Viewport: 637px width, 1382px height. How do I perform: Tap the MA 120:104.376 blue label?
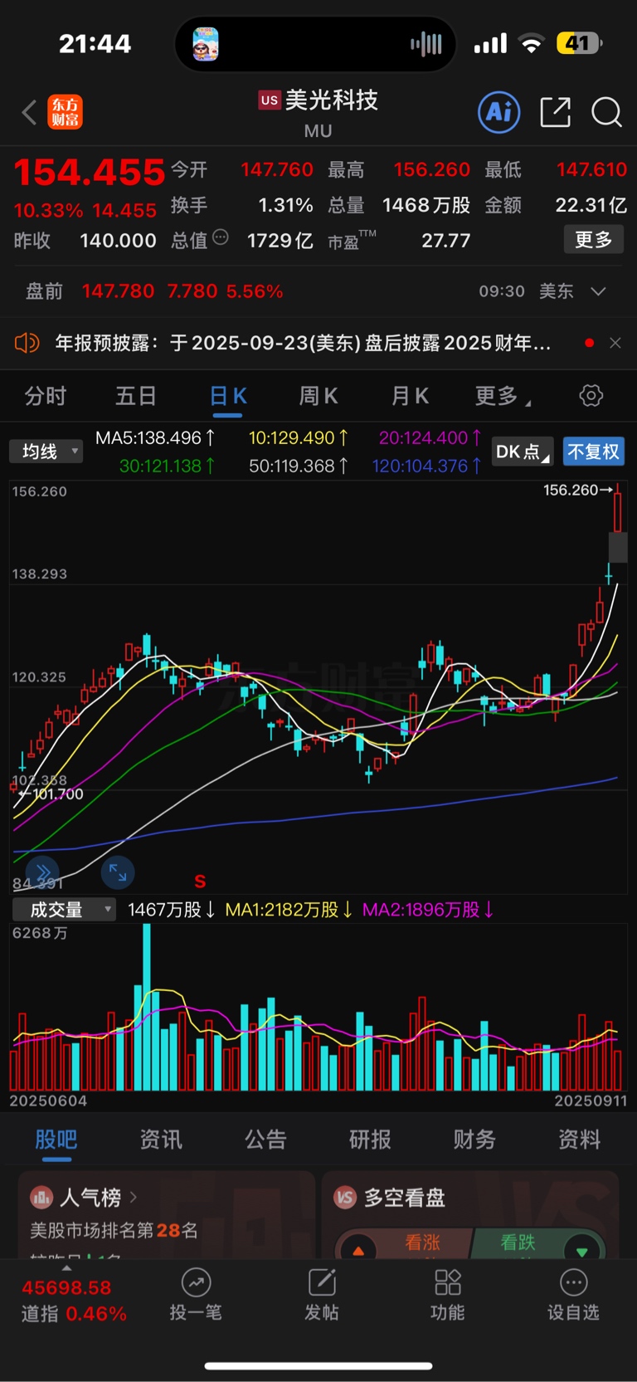coord(426,466)
